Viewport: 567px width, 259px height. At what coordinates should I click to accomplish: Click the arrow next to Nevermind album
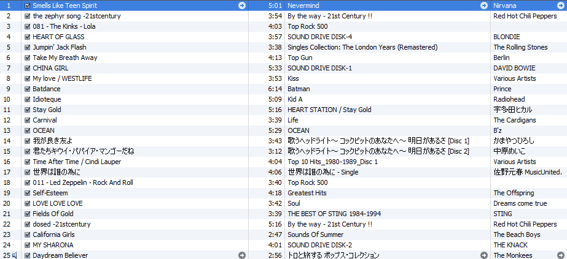[x=484, y=6]
